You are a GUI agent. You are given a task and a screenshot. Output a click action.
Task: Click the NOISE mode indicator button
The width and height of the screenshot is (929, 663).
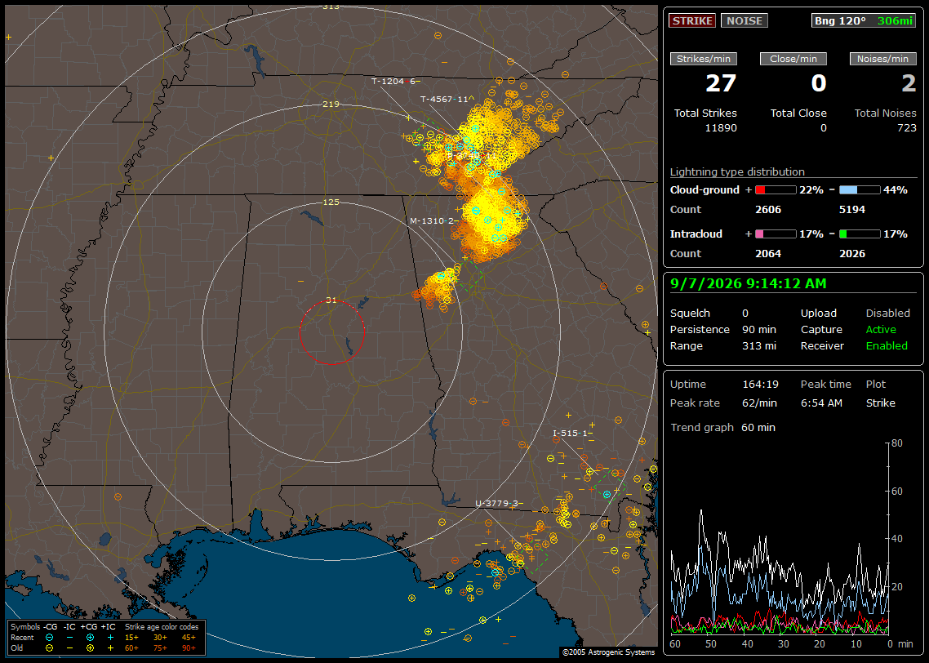[745, 20]
